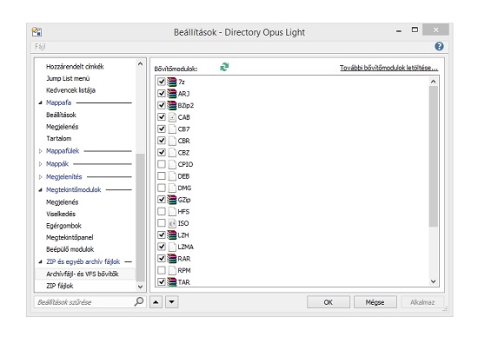Open További bővítőmodulok letöltése link
Image resolution: width=478 pixels, height=350 pixels.
389,68
